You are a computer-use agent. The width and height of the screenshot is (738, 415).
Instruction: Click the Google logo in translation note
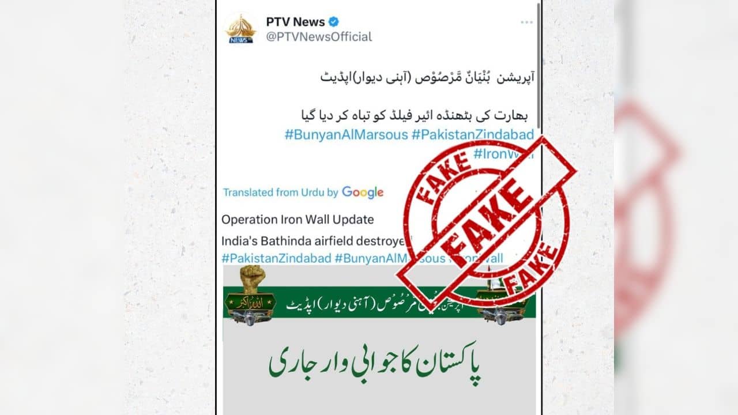(363, 193)
